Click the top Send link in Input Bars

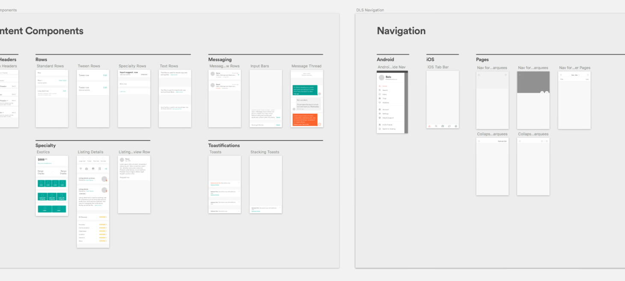pos(278,117)
